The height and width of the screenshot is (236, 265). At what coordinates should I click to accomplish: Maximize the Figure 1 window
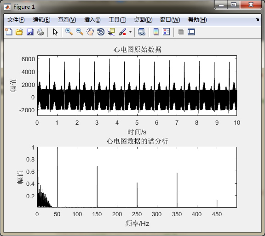234,5
